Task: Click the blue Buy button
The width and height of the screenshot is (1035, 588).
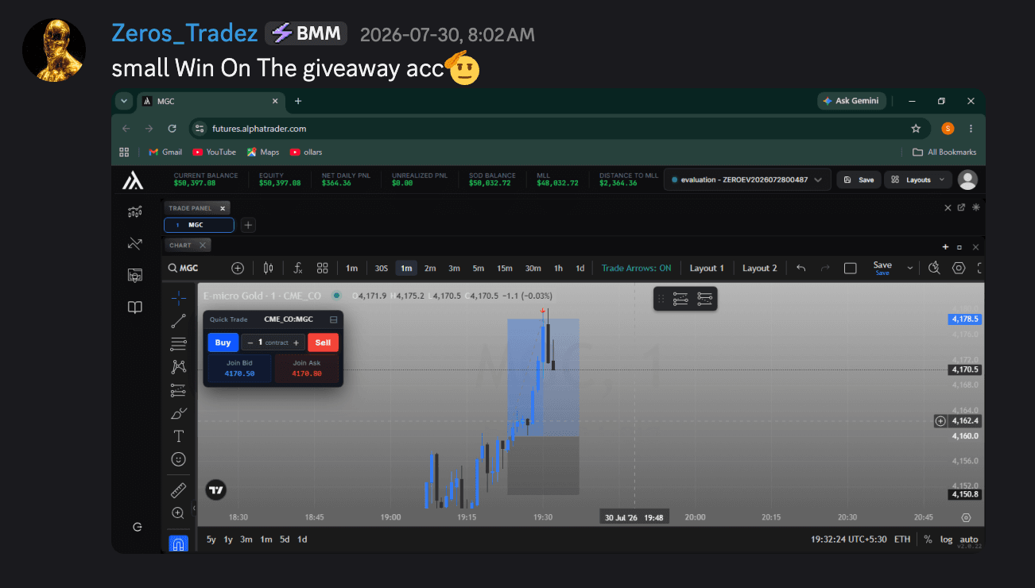Action: pyautogui.click(x=223, y=342)
